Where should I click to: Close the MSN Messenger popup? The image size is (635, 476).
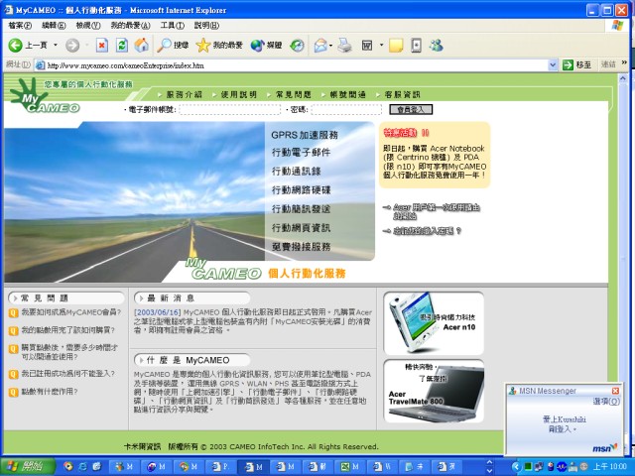pyautogui.click(x=615, y=391)
